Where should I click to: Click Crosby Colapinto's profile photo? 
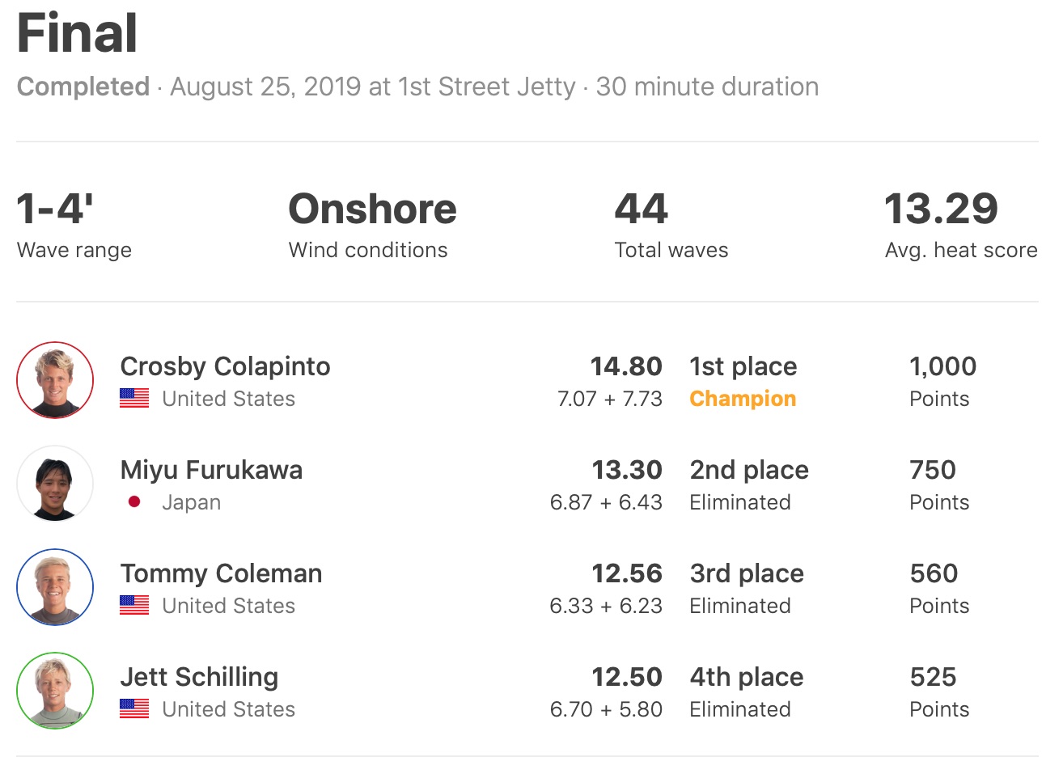pos(55,380)
